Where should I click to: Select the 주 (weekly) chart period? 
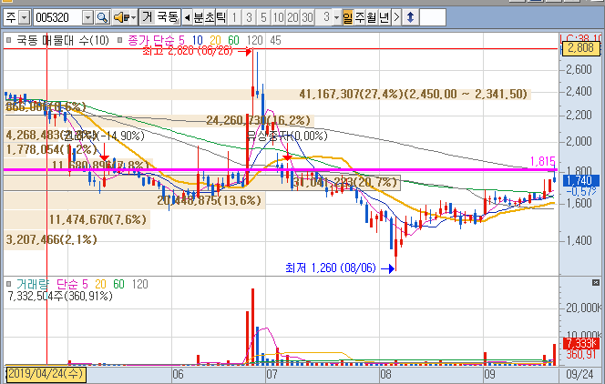(x=360, y=17)
